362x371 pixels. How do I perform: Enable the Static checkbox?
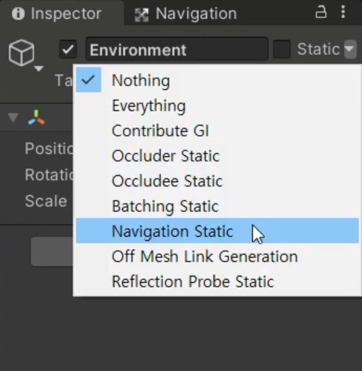coord(281,50)
